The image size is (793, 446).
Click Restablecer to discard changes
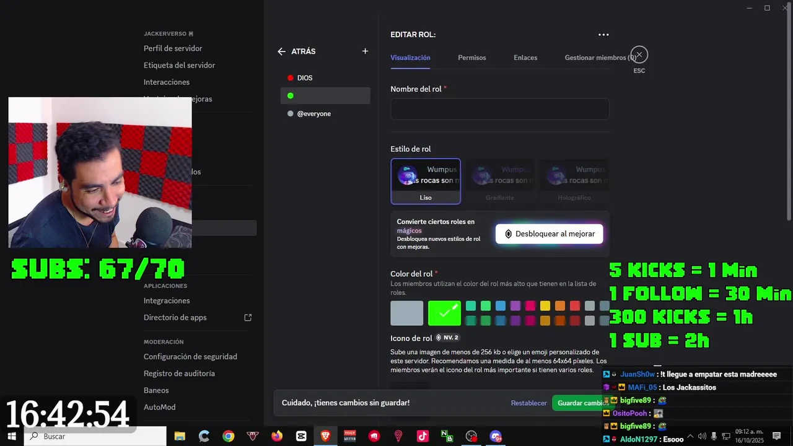[x=529, y=403]
